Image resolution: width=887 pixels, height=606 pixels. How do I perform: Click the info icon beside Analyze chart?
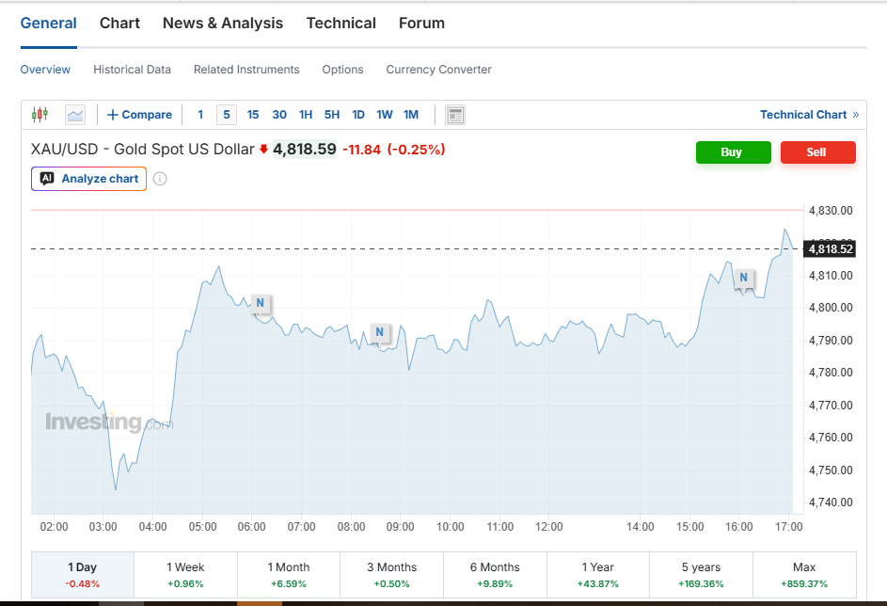point(160,179)
